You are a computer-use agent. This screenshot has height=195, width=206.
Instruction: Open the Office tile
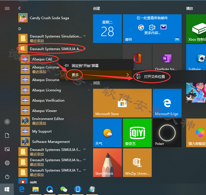[x=137, y=57]
